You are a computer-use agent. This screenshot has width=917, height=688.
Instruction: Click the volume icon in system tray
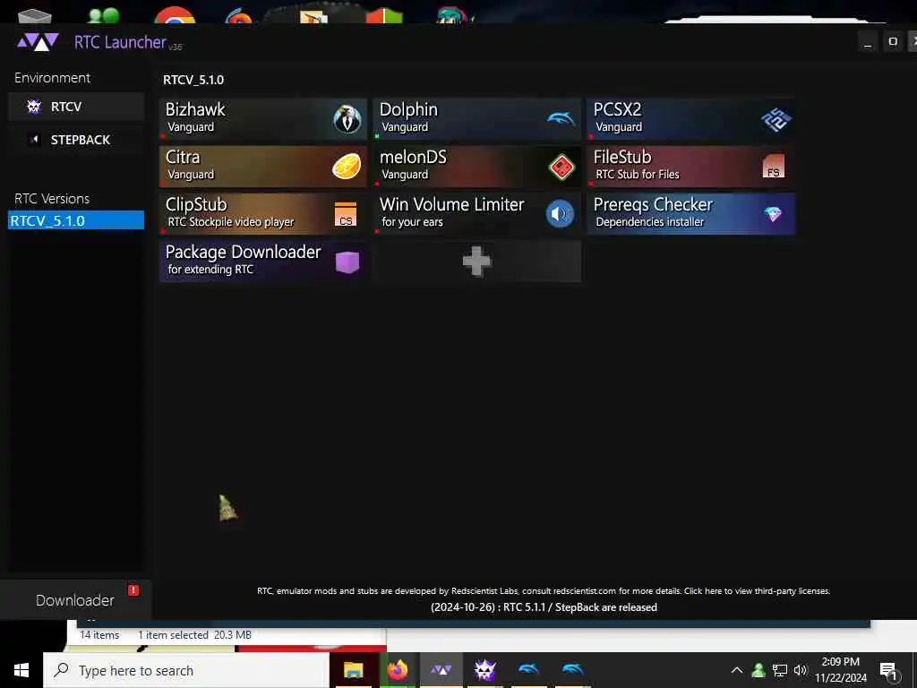pos(800,670)
